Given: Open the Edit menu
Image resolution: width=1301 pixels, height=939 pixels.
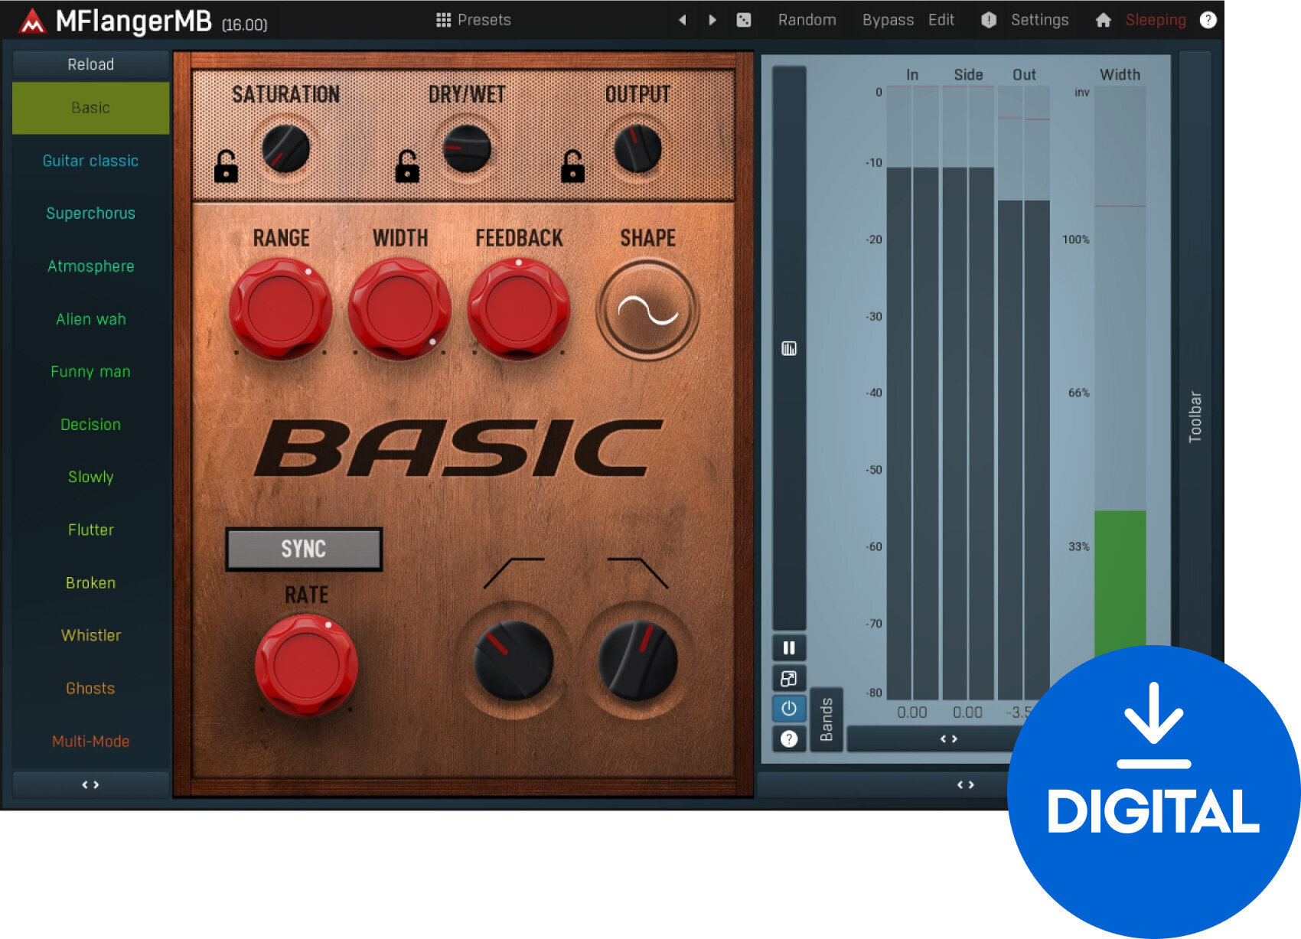Looking at the screenshot, I should (x=941, y=20).
